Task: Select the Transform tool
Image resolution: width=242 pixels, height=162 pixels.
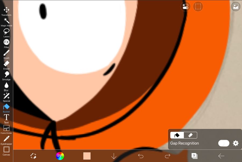Action: point(6,12)
